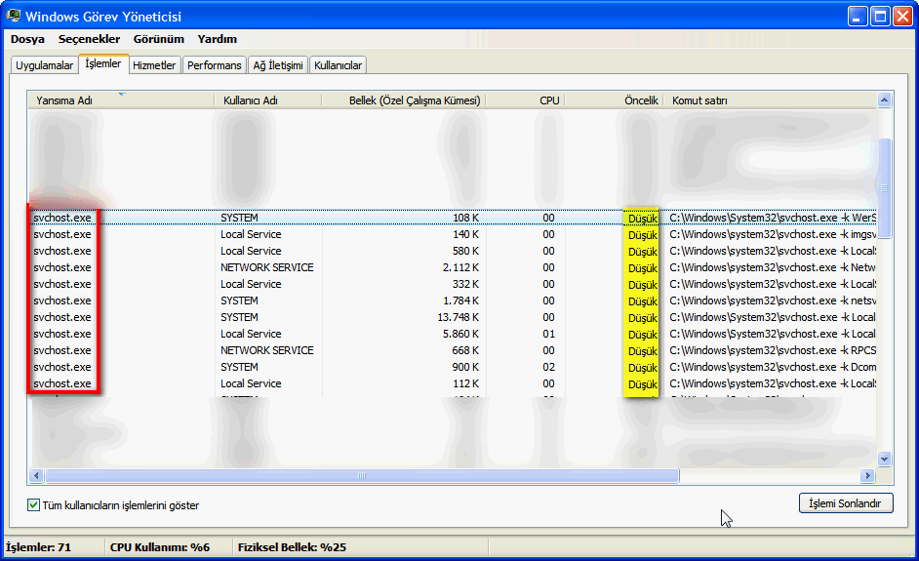Open the Görünüm menu
919x561 pixels.
pyautogui.click(x=159, y=39)
